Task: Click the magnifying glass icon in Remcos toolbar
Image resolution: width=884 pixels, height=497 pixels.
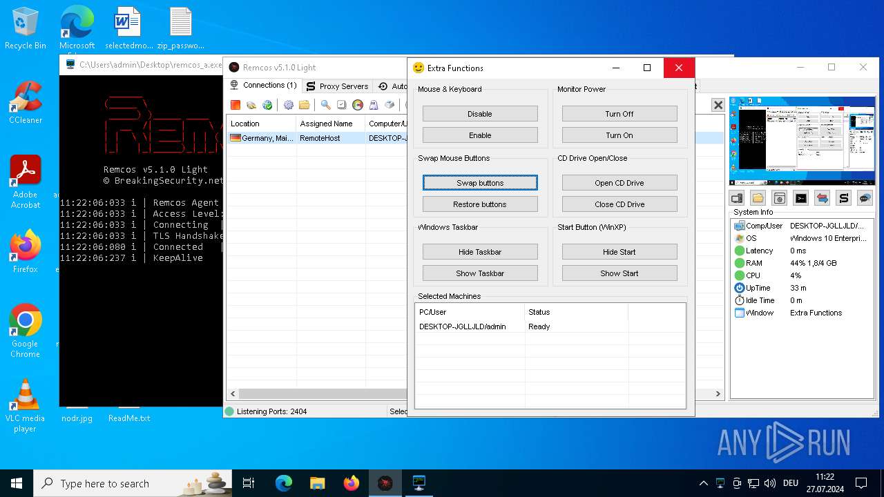Action: coord(325,105)
